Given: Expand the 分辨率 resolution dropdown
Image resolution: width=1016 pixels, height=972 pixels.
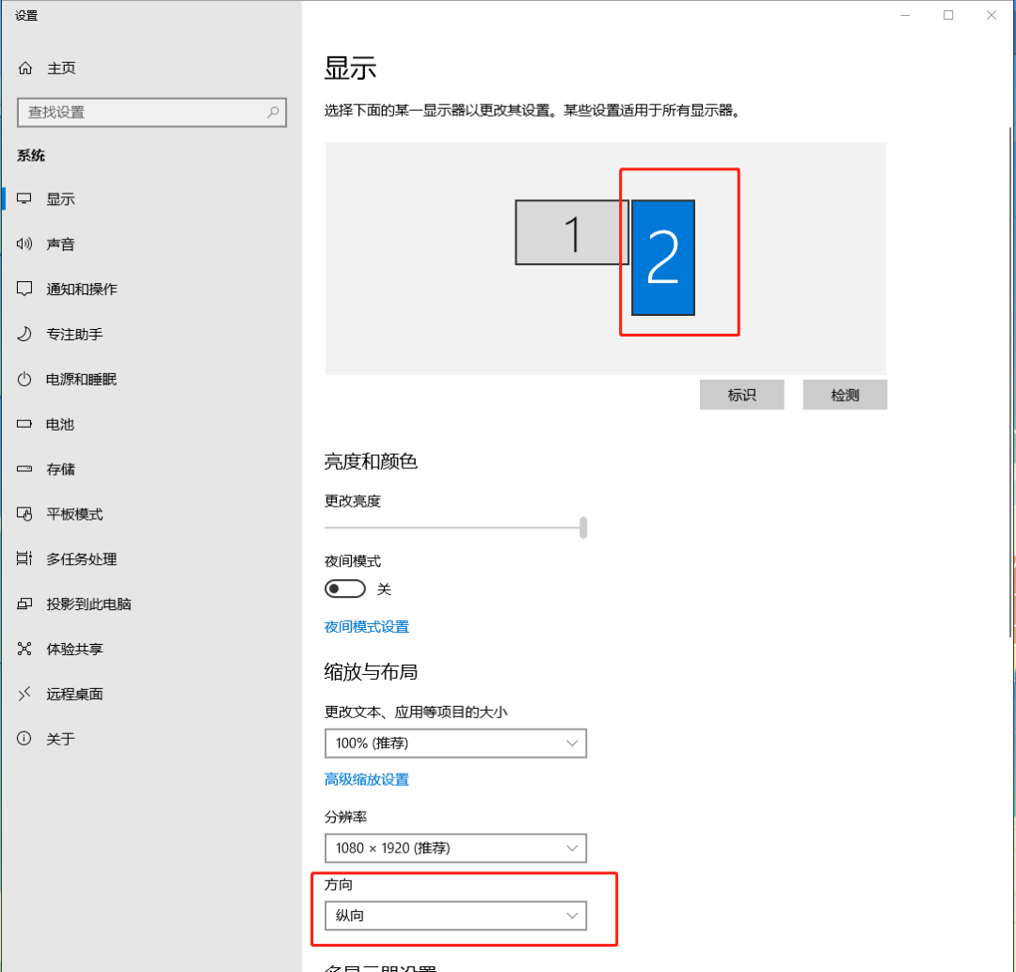Looking at the screenshot, I should (455, 848).
